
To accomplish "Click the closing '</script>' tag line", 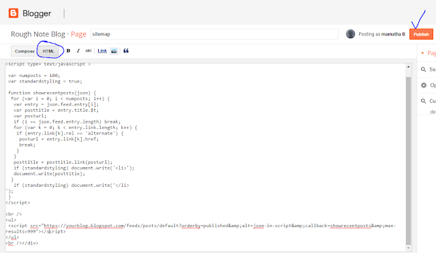I will pos(18,203).
